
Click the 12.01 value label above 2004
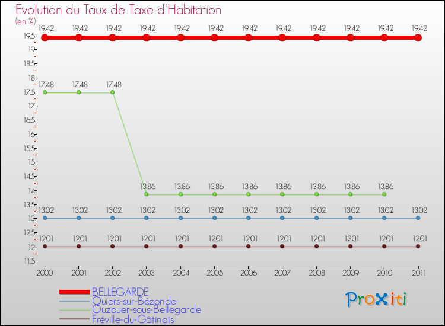coord(182,238)
